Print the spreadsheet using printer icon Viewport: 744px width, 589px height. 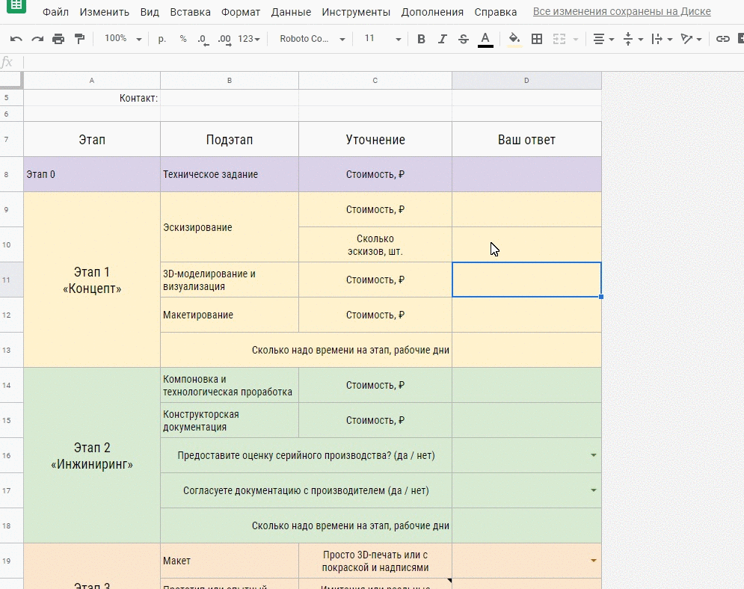[x=58, y=39]
